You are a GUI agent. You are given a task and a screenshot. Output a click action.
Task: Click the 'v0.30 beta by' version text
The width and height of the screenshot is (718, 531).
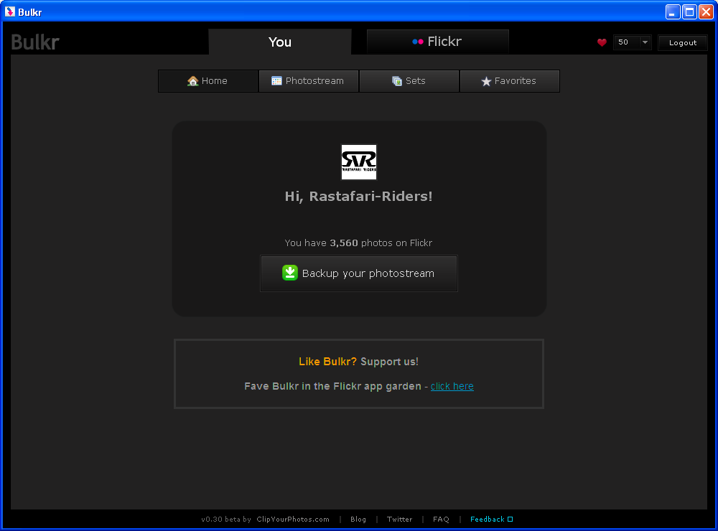tap(226, 519)
